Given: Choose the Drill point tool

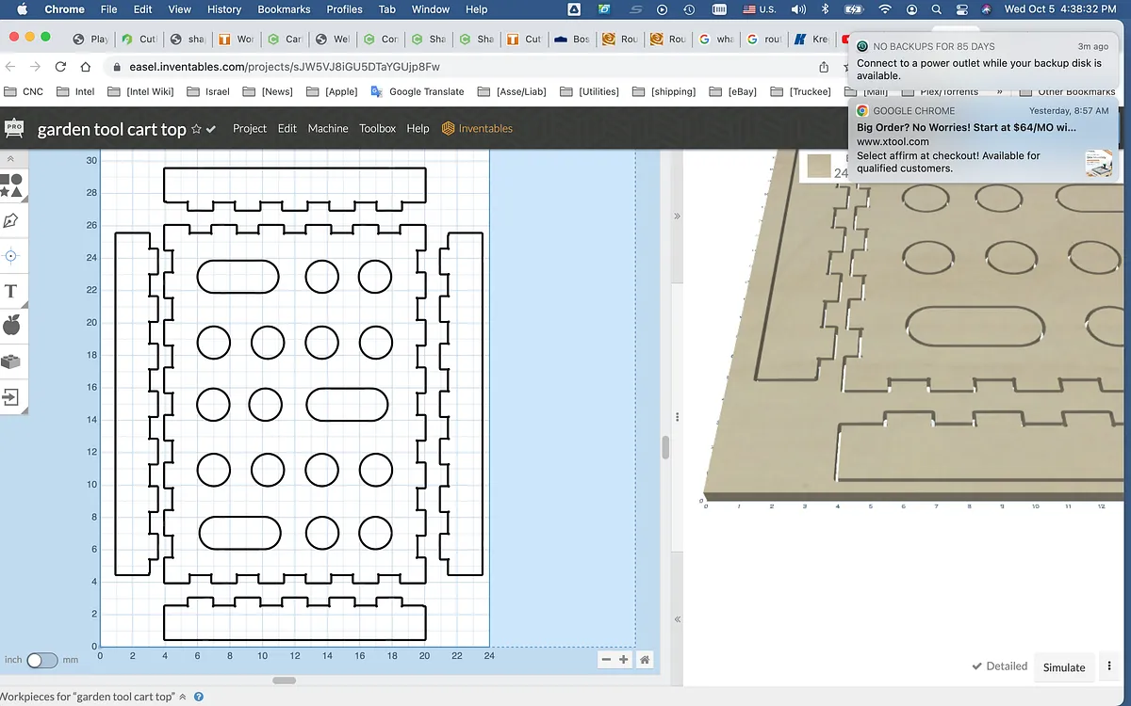Looking at the screenshot, I should click(11, 256).
